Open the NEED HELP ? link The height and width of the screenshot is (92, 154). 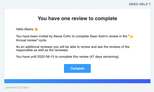[140, 4]
